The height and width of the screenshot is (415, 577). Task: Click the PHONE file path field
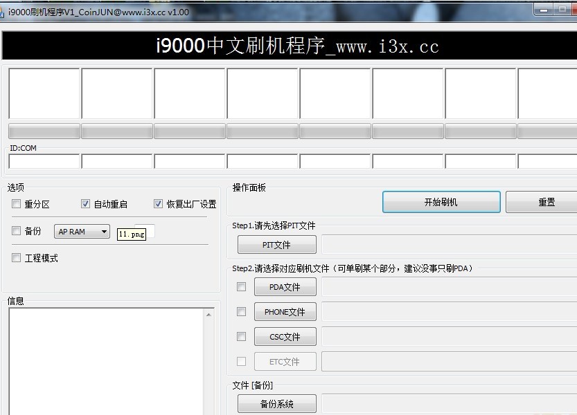point(450,312)
